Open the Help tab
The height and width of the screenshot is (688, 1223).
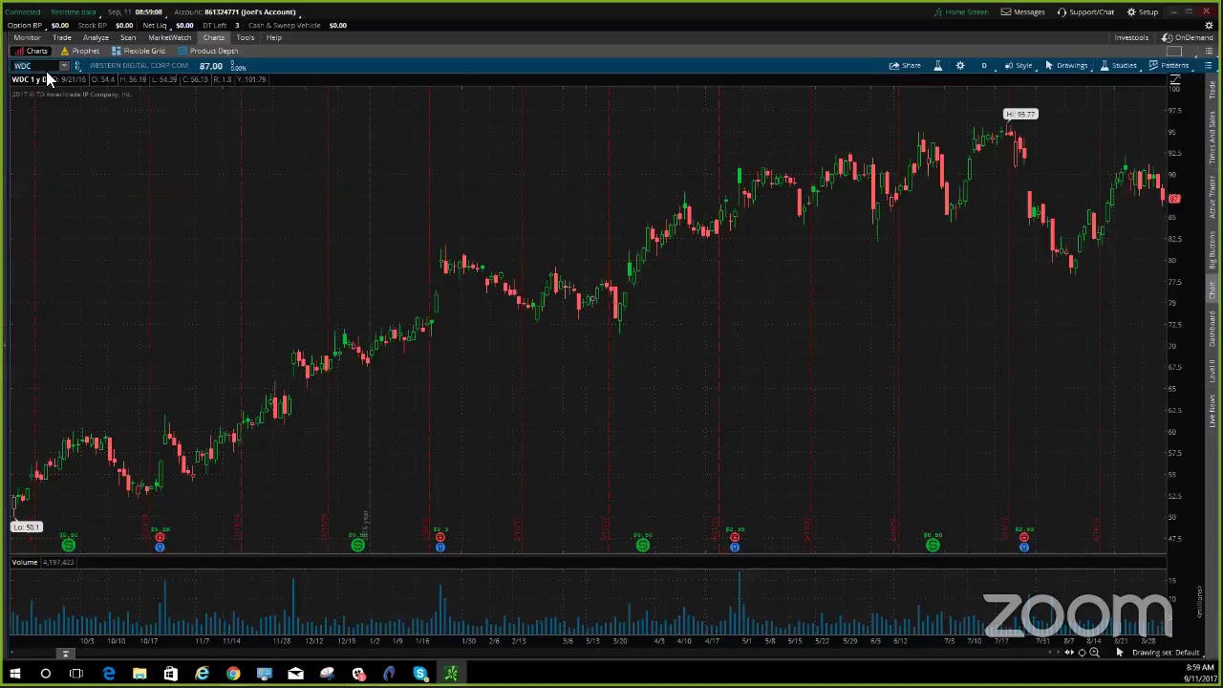274,38
